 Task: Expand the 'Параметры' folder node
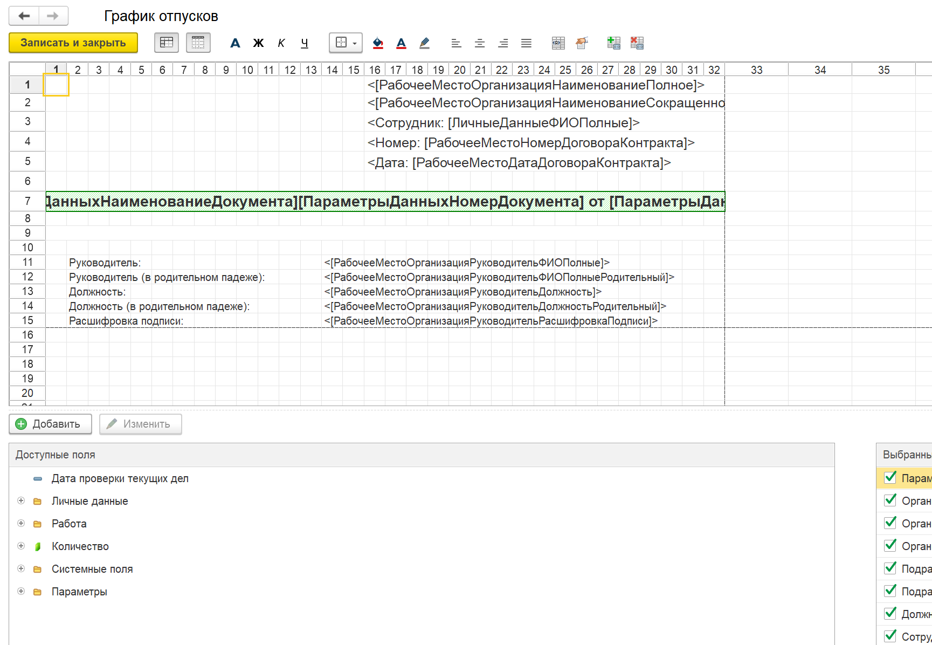click(x=21, y=592)
